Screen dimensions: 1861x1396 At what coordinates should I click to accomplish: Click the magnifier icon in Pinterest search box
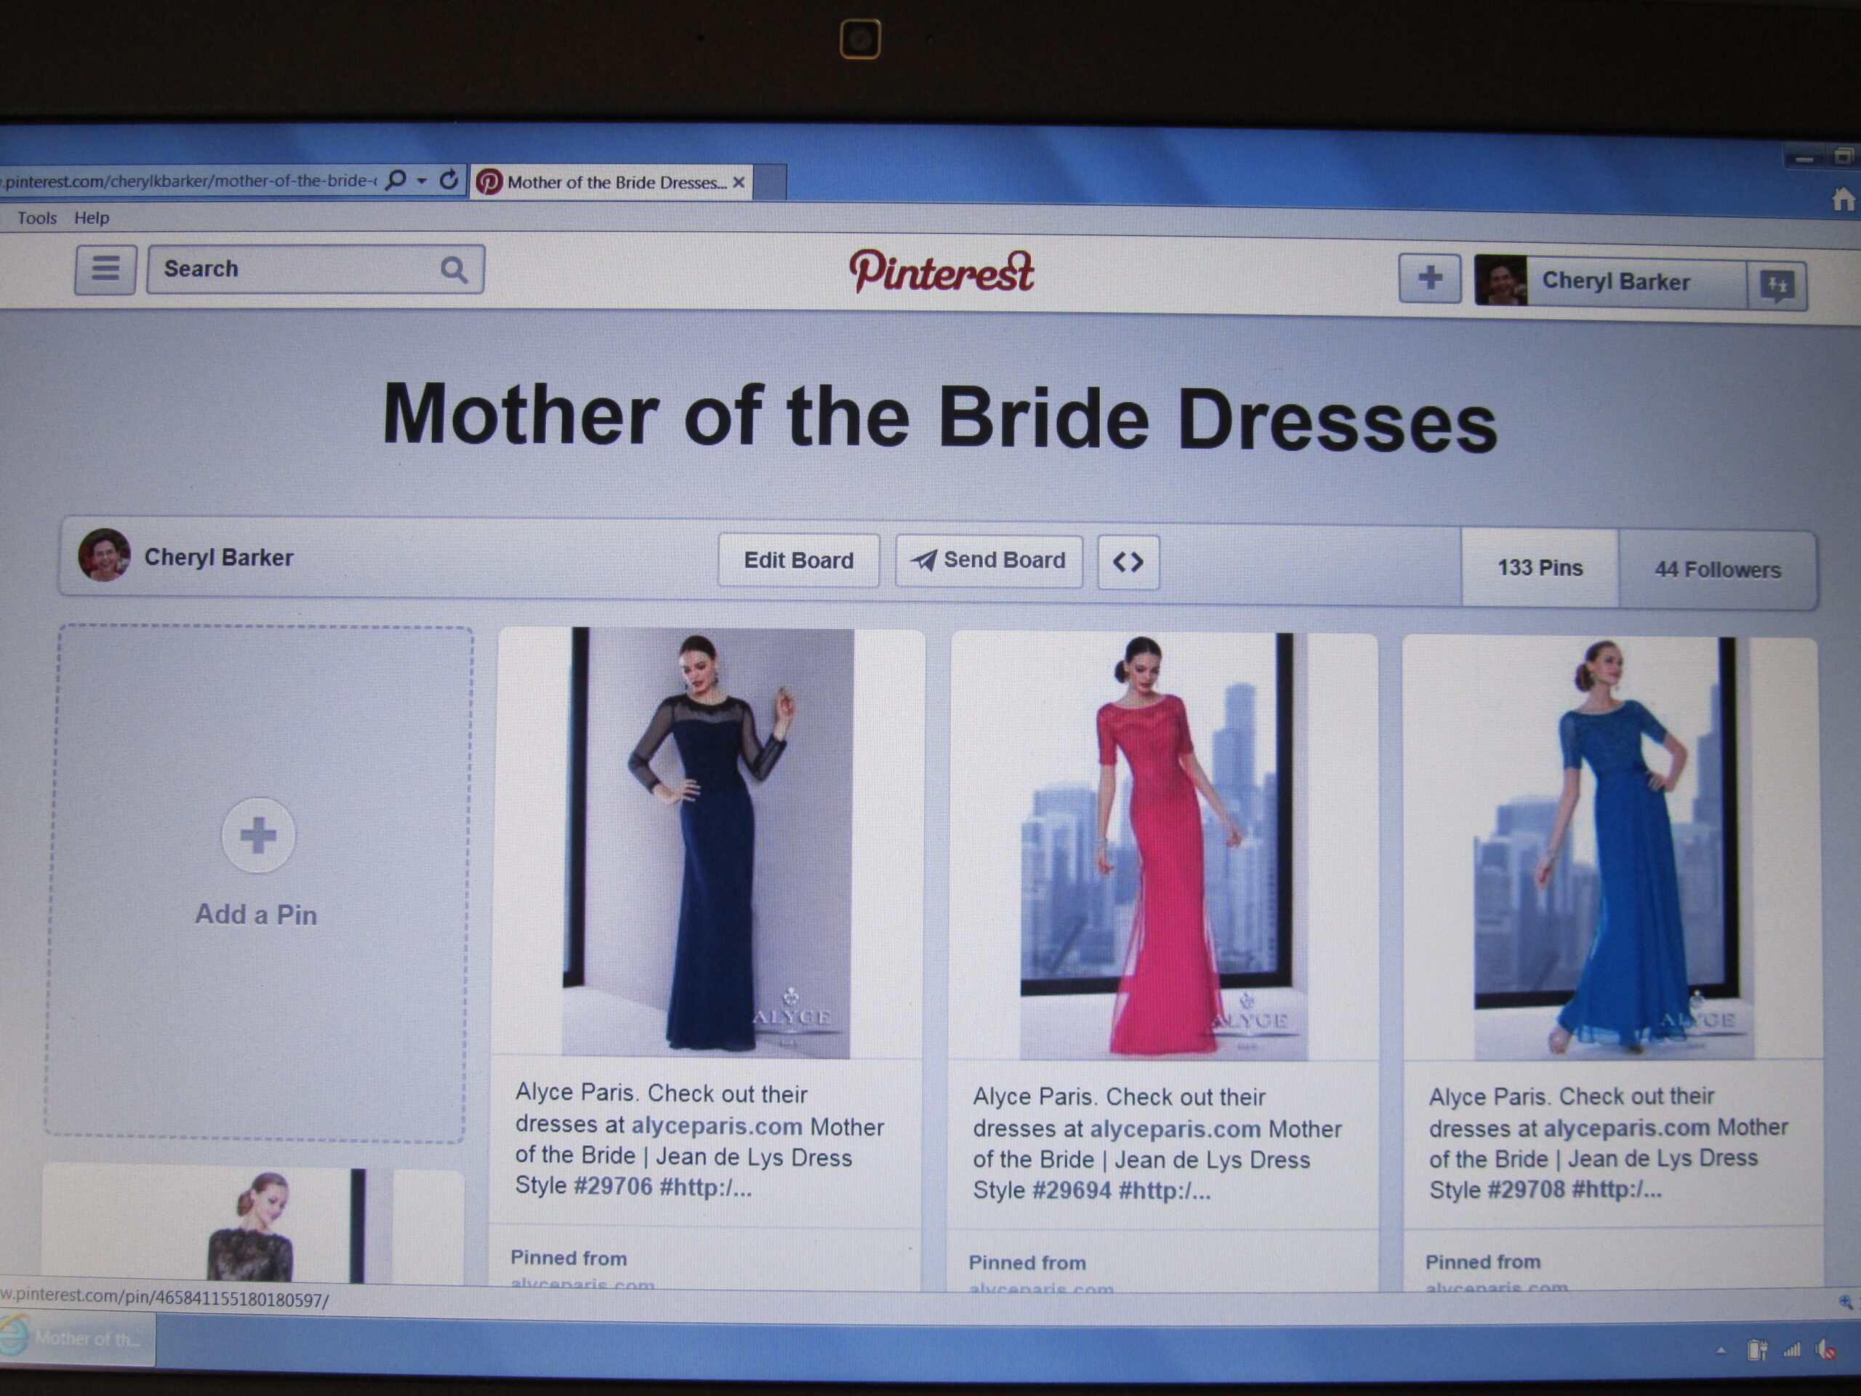[454, 270]
